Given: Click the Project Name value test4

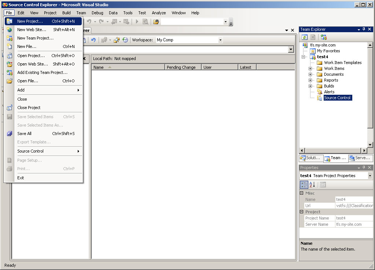Looking at the screenshot, I should coord(354,218).
